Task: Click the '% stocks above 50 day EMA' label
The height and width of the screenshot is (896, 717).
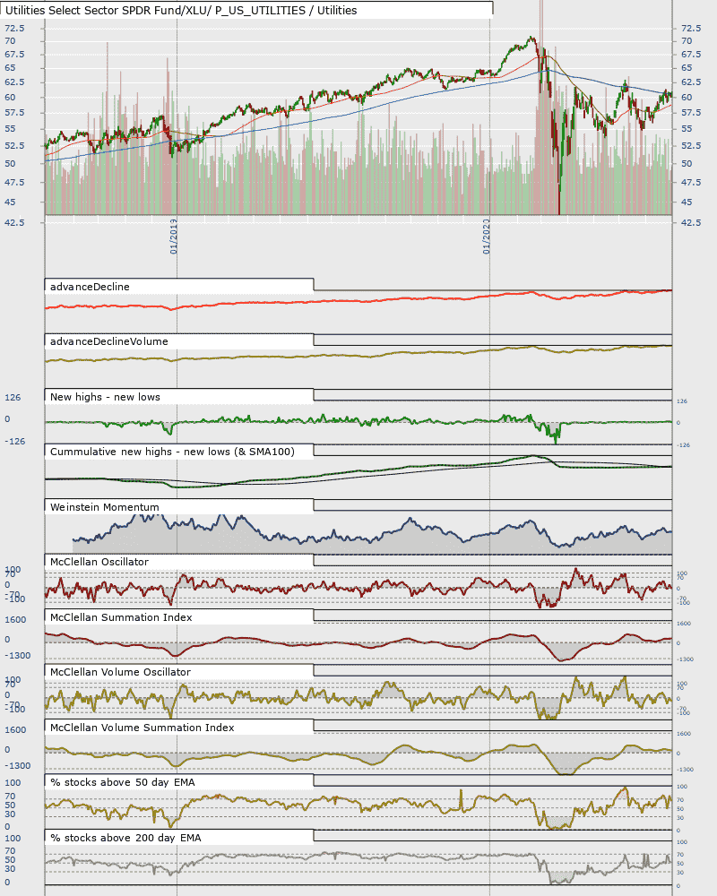Action: (123, 783)
